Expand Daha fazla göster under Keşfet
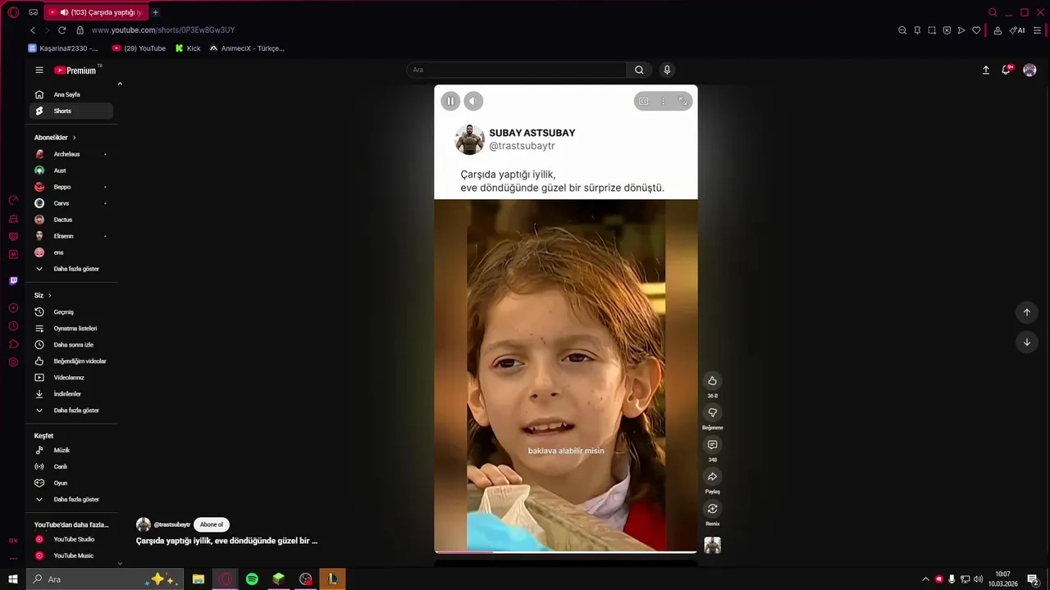This screenshot has width=1050, height=590. tap(71, 499)
